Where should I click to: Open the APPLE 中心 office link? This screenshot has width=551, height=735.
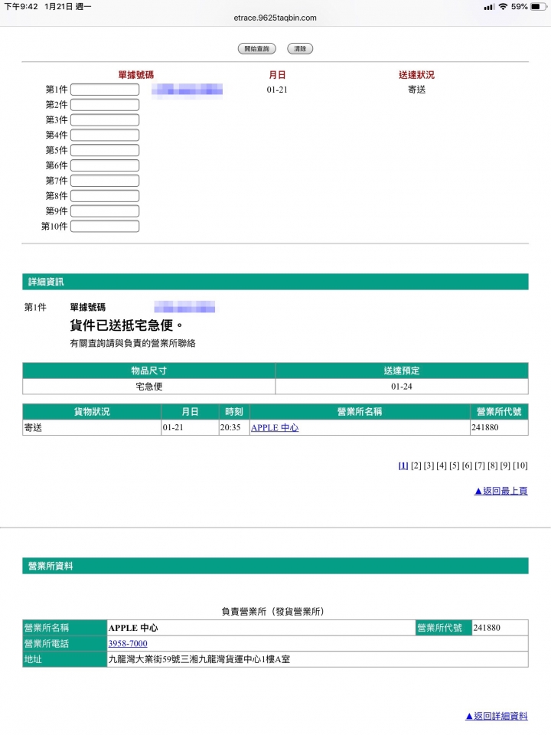click(x=275, y=427)
